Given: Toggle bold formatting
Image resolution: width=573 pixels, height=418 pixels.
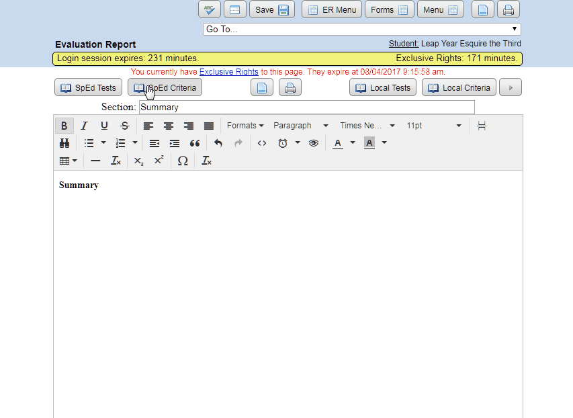Looking at the screenshot, I should click(64, 126).
